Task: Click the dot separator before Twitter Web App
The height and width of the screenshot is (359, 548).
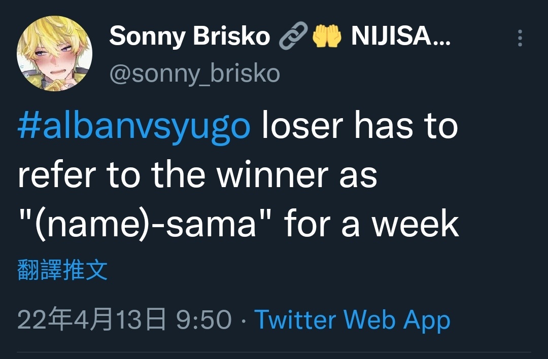Action: pos(243,320)
